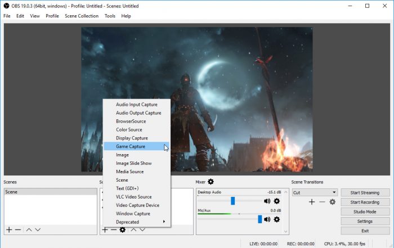
Task: Remove scene transition with minus icon
Action: 322,202
